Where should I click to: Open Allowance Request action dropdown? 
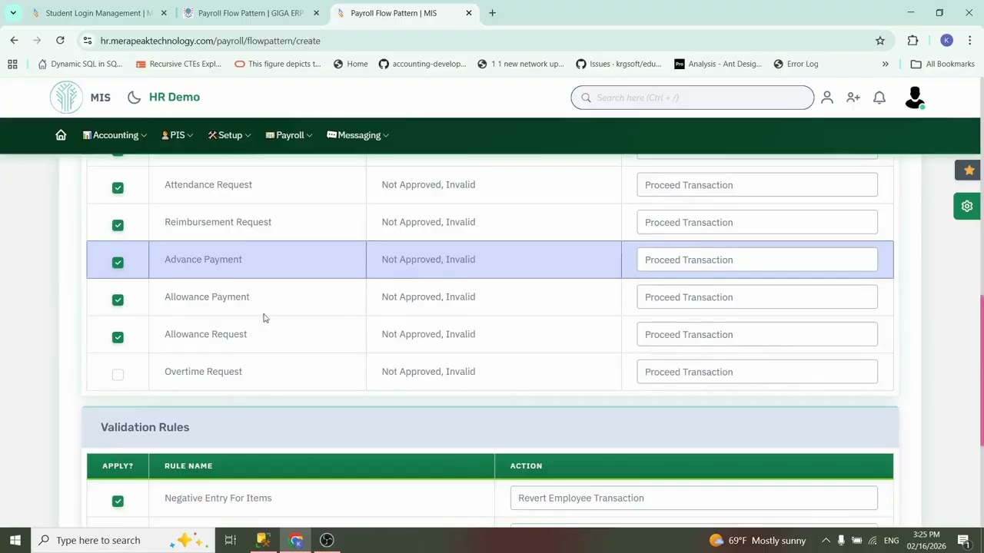(x=757, y=334)
